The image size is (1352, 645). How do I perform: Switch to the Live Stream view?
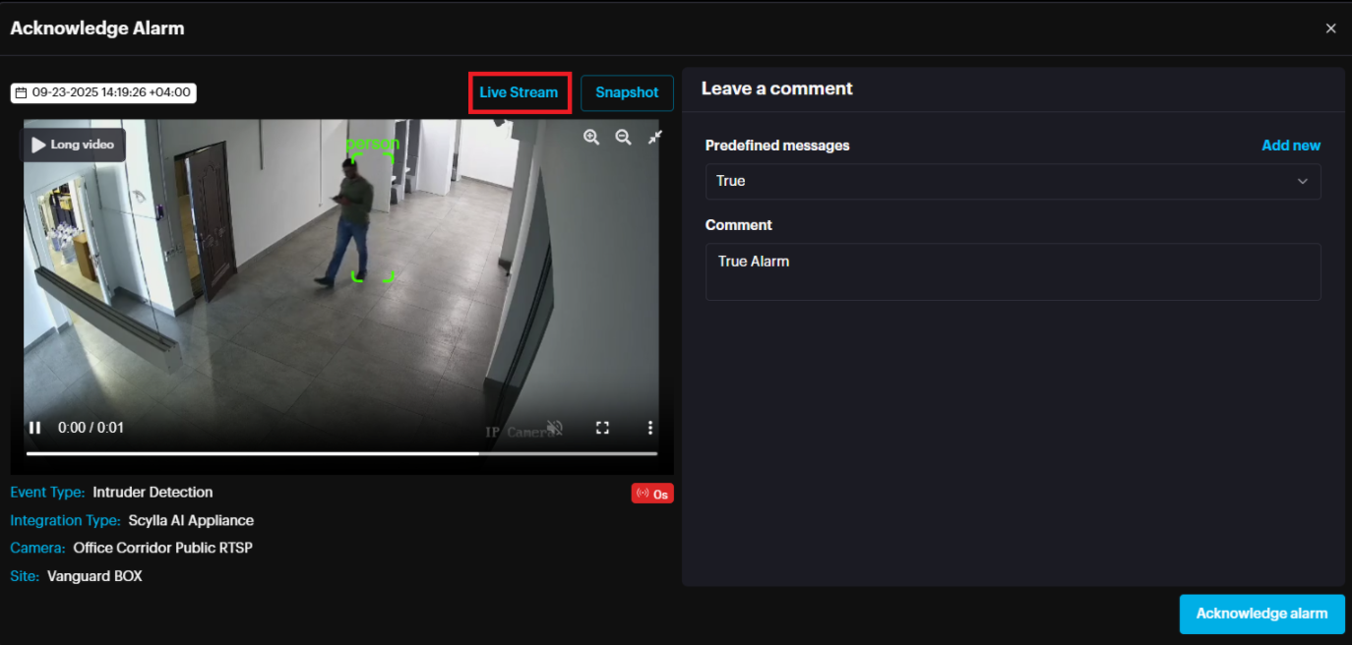519,92
